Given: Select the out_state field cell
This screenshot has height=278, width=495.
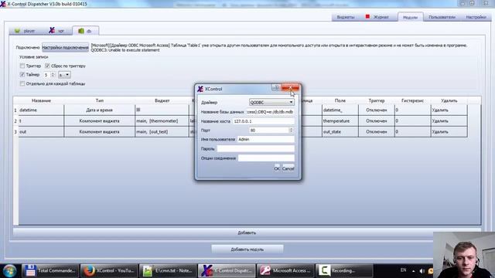Looking at the screenshot, I should coord(340,131).
